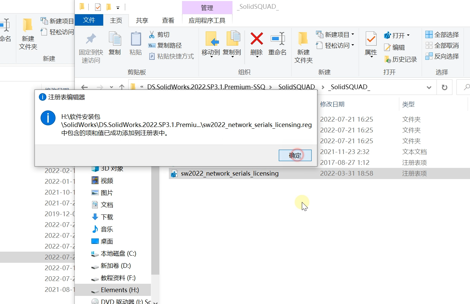470x304 pixels.
Task: Open the 文件 ribbon tab
Action: coord(89,20)
